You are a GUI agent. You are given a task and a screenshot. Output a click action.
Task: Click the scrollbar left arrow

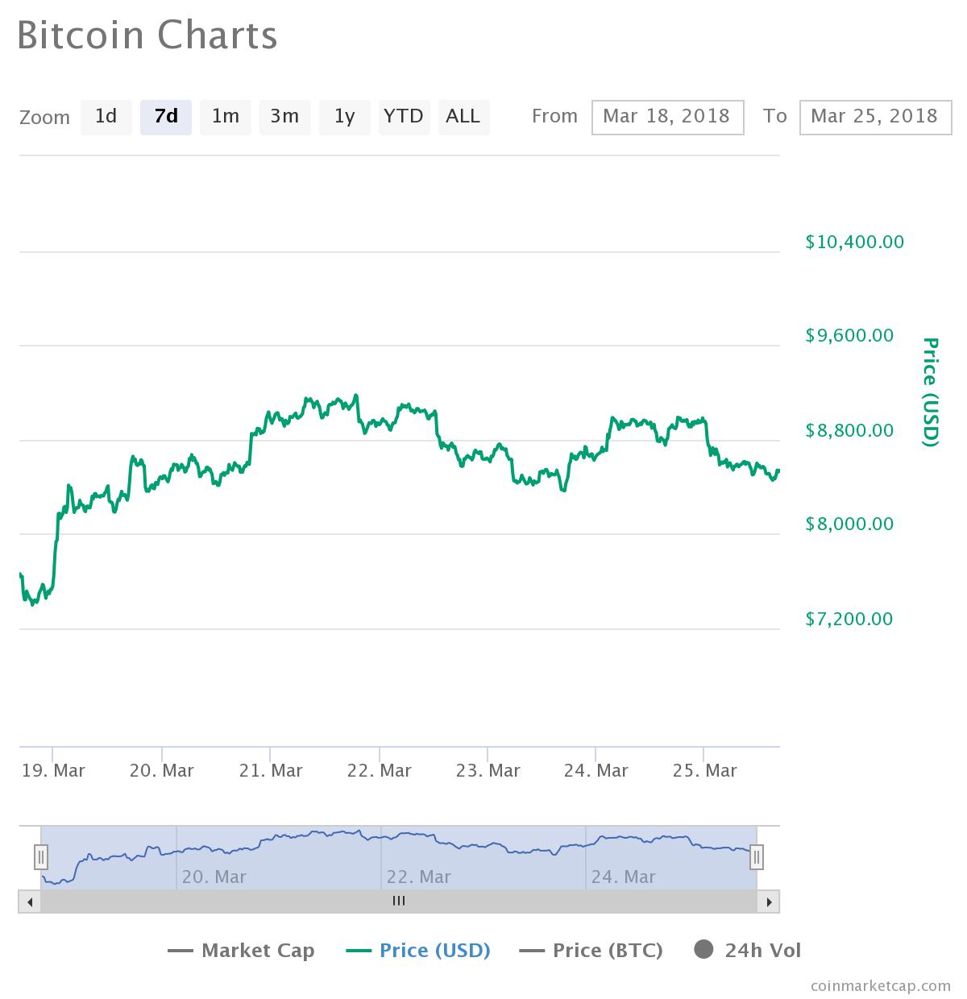tap(30, 902)
